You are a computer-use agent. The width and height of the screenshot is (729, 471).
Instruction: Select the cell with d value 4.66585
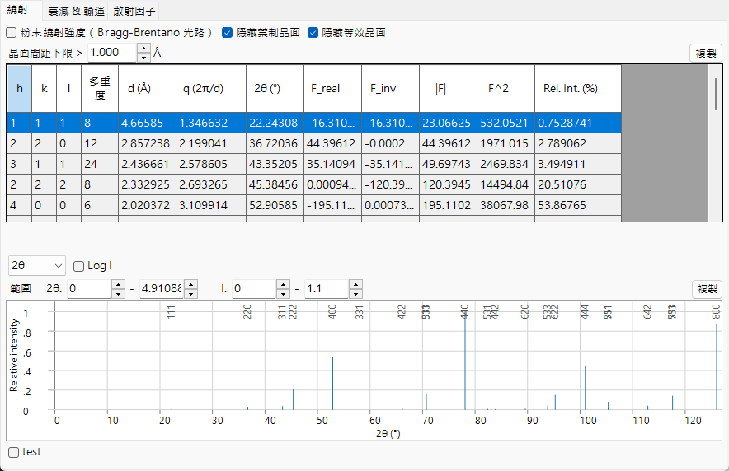[147, 123]
